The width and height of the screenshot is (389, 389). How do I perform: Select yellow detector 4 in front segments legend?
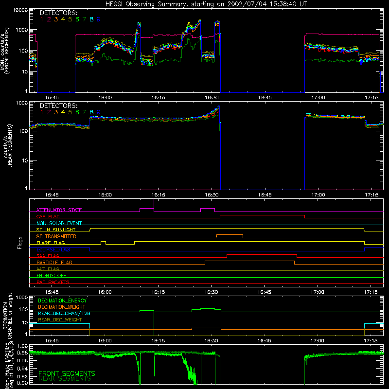63,19
